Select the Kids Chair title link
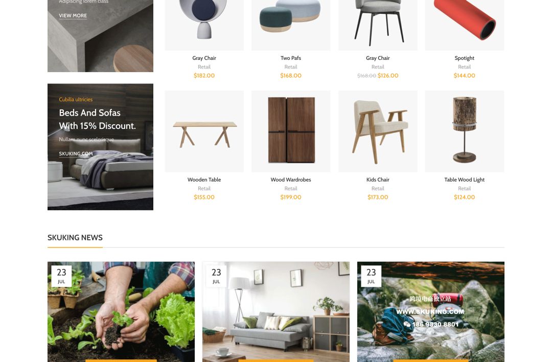 click(x=378, y=179)
